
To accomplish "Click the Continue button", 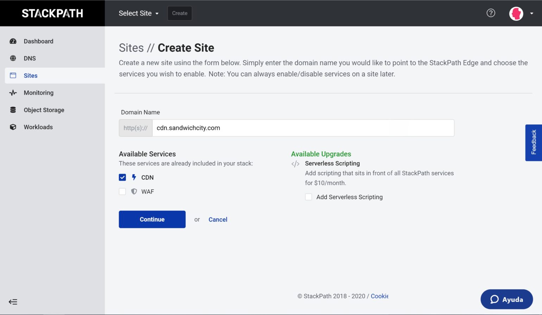I will click(152, 219).
